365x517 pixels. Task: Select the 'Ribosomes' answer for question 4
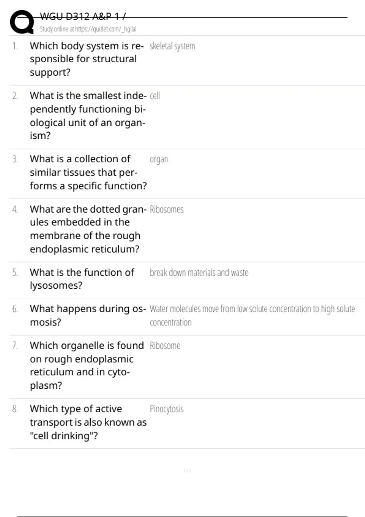[x=166, y=210]
